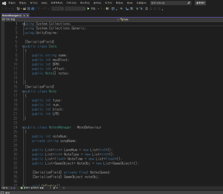
Task: Click the 검색 (Ctrl+Q) search box
Action: pyautogui.click(x=171, y=3)
